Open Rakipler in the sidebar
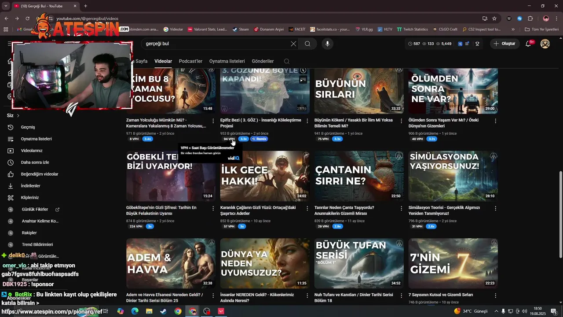Viewport: 563px width, 317px height. [x=29, y=233]
